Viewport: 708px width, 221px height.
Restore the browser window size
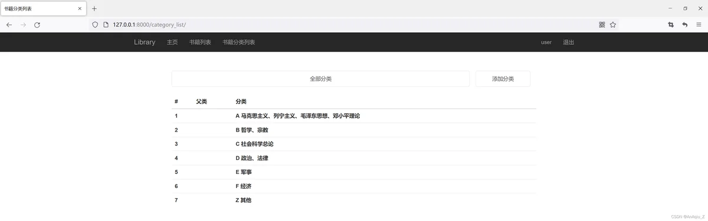click(x=685, y=8)
